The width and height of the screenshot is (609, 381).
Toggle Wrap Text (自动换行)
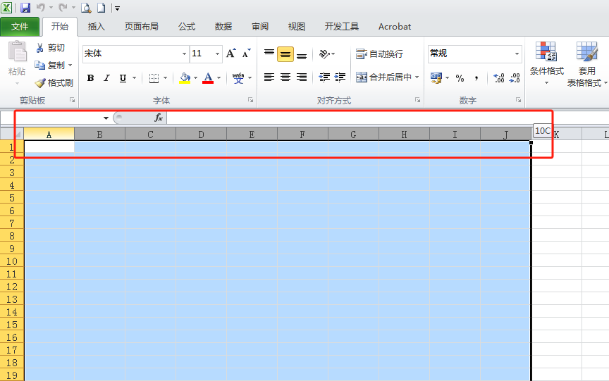[380, 54]
